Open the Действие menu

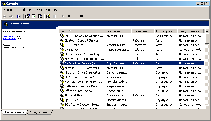pos(26,10)
